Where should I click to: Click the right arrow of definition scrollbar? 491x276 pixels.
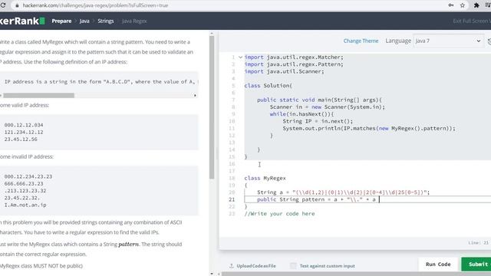coord(195,95)
